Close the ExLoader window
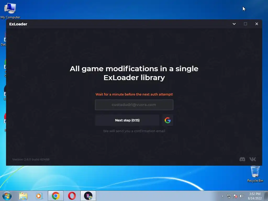The image size is (268, 201). 257,24
